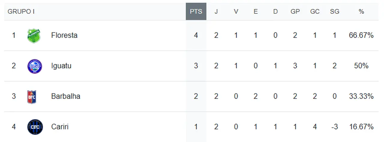Screen dimensions: 384x142
Task: Click the Barbalha team crest
Action: pyautogui.click(x=31, y=97)
